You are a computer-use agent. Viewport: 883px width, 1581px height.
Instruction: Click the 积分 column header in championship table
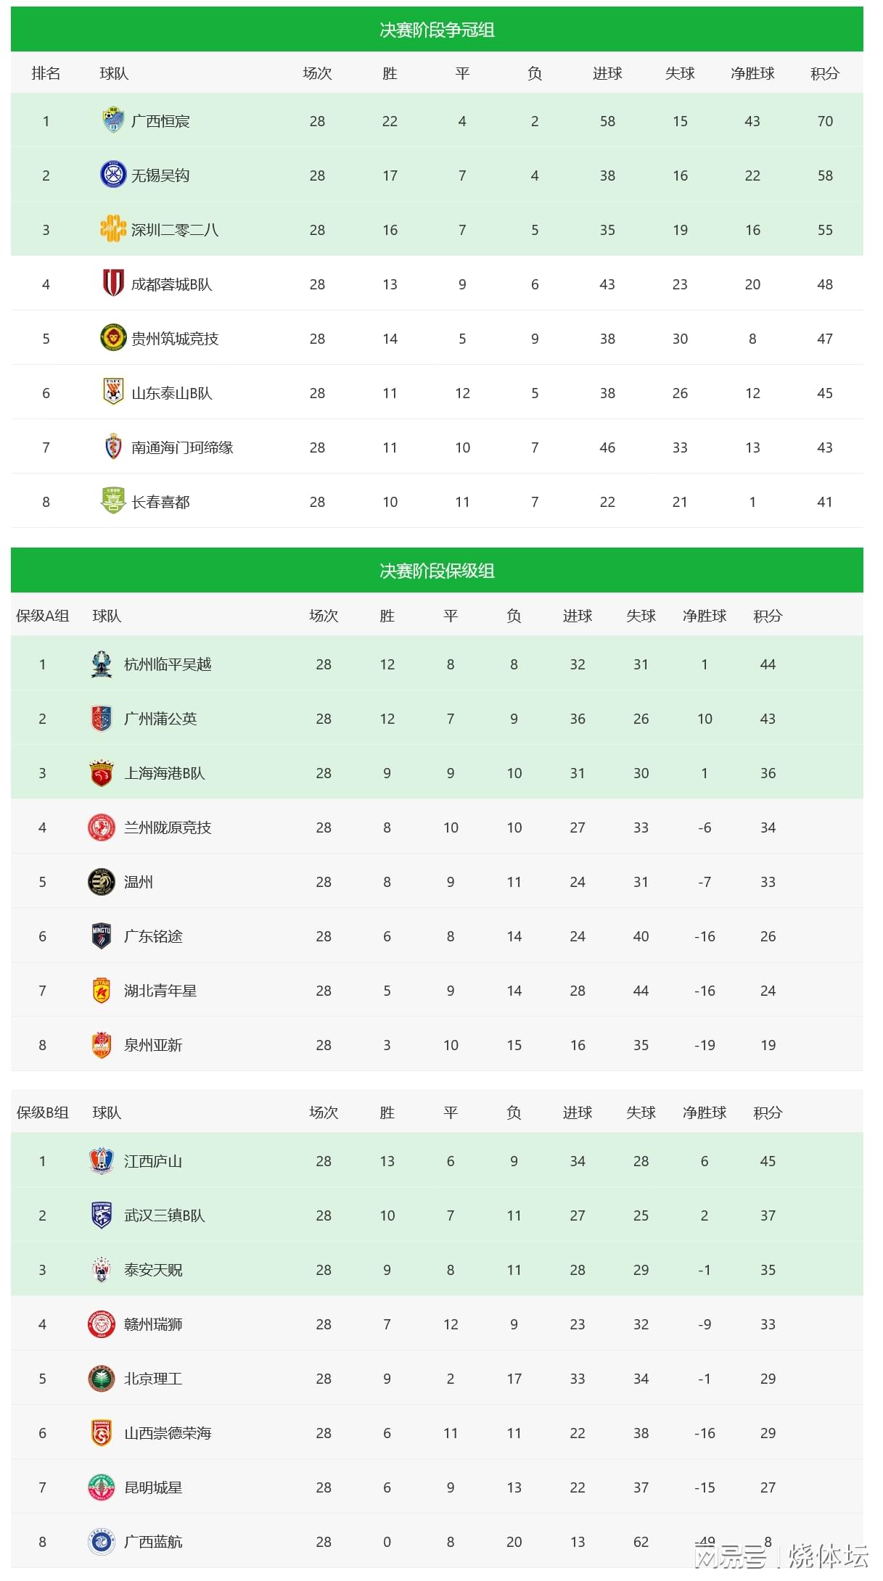825,73
